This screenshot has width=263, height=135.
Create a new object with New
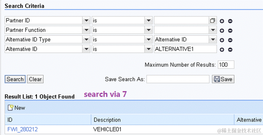coord(16,108)
